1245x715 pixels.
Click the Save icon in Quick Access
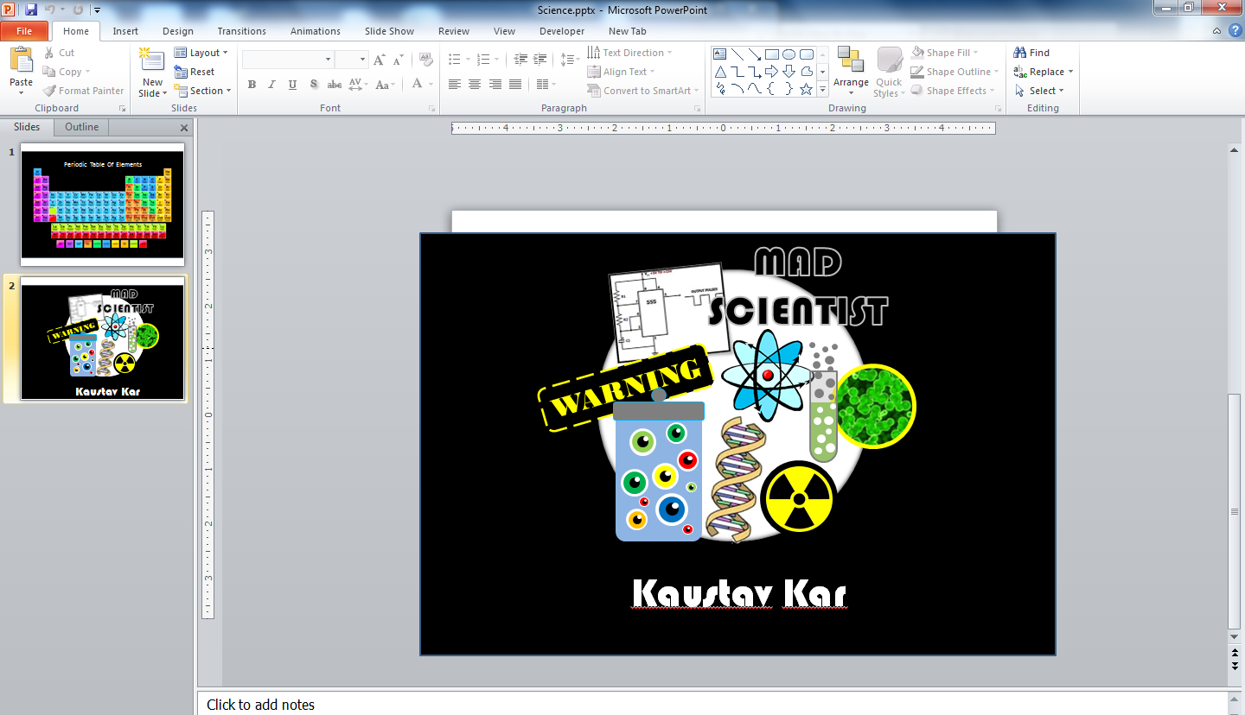click(31, 9)
